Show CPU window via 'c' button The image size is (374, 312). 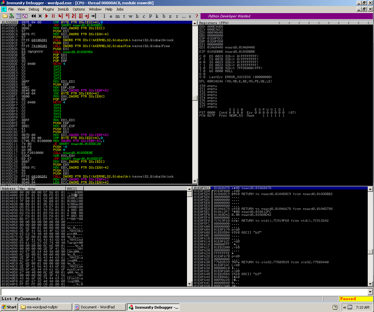pyautogui.click(x=144, y=16)
